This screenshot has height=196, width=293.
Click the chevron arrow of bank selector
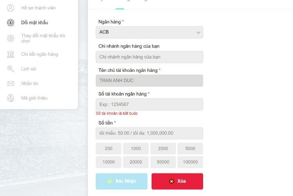pyautogui.click(x=198, y=33)
